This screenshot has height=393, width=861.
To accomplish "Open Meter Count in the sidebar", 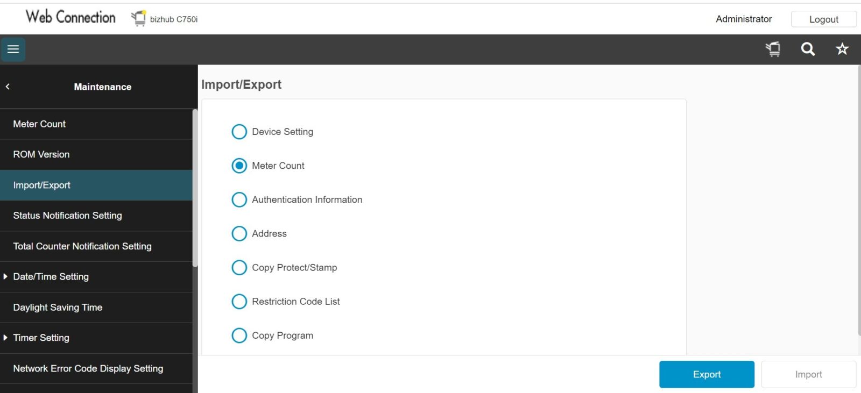I will 39,124.
